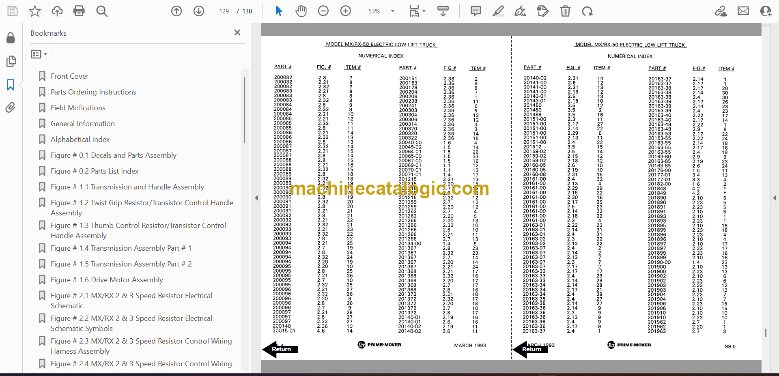This screenshot has height=376, width=779.
Task: Open Figure # 1.6 Drive Motor Assembly
Action: [x=107, y=280]
